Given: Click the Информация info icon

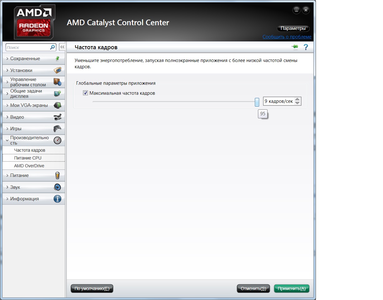Looking at the screenshot, I should (57, 199).
